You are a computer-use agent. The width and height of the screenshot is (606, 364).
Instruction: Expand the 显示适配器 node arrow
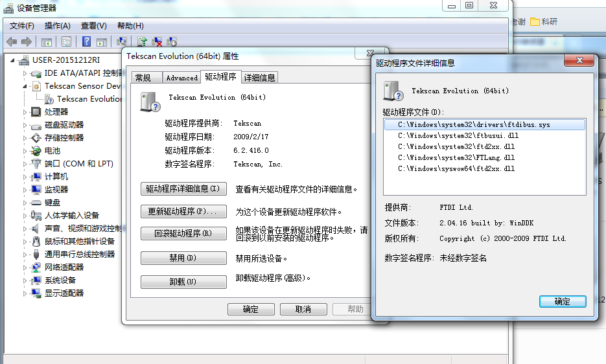tap(25, 293)
